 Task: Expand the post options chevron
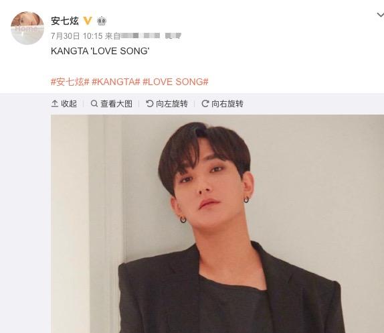pyautogui.click(x=381, y=15)
